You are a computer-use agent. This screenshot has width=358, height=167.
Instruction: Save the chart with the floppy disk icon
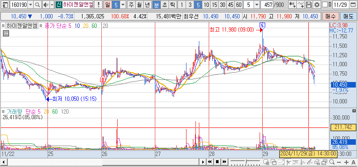coord(309,5)
